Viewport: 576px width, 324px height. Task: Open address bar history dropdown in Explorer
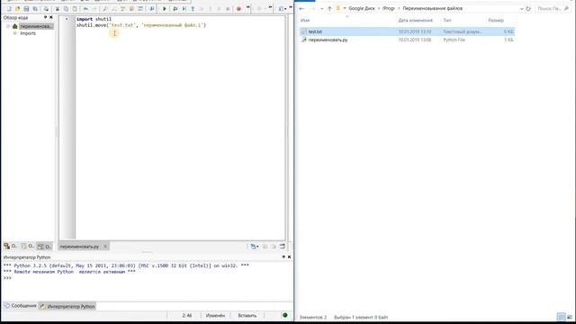(522, 8)
